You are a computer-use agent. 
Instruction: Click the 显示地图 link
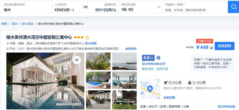[x=91, y=43]
